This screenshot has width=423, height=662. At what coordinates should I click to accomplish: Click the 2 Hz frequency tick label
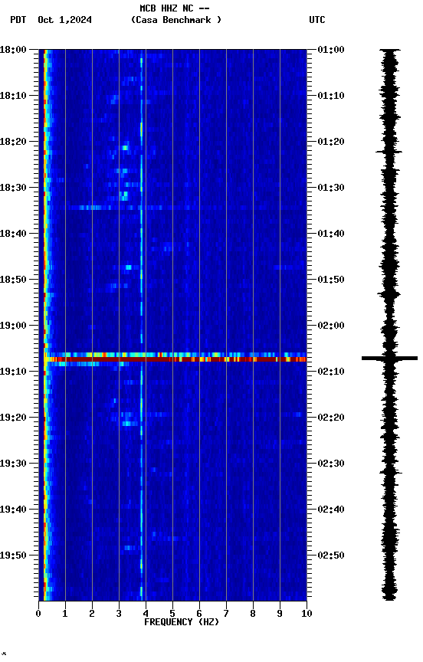point(92,614)
